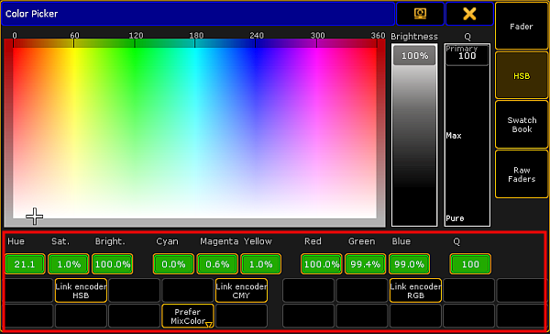550x334 pixels.
Task: Select the Q value field 100
Action: pos(470,264)
